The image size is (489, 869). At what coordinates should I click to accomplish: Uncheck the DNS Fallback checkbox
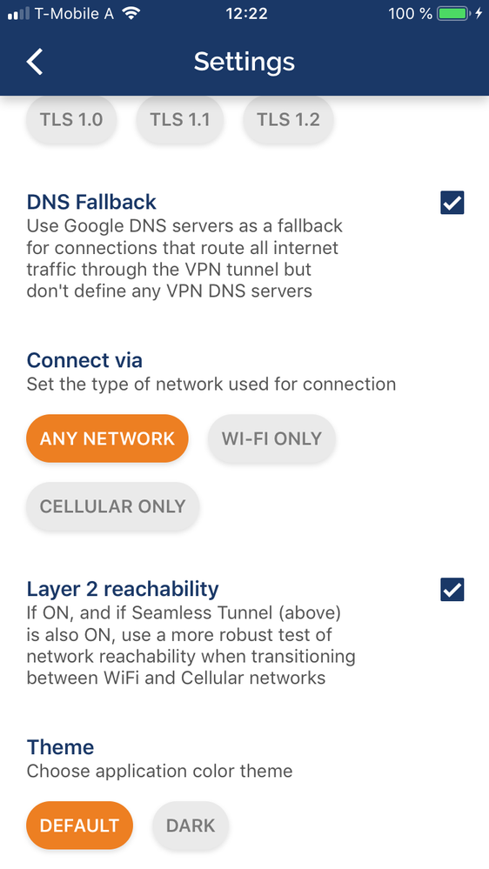click(452, 203)
